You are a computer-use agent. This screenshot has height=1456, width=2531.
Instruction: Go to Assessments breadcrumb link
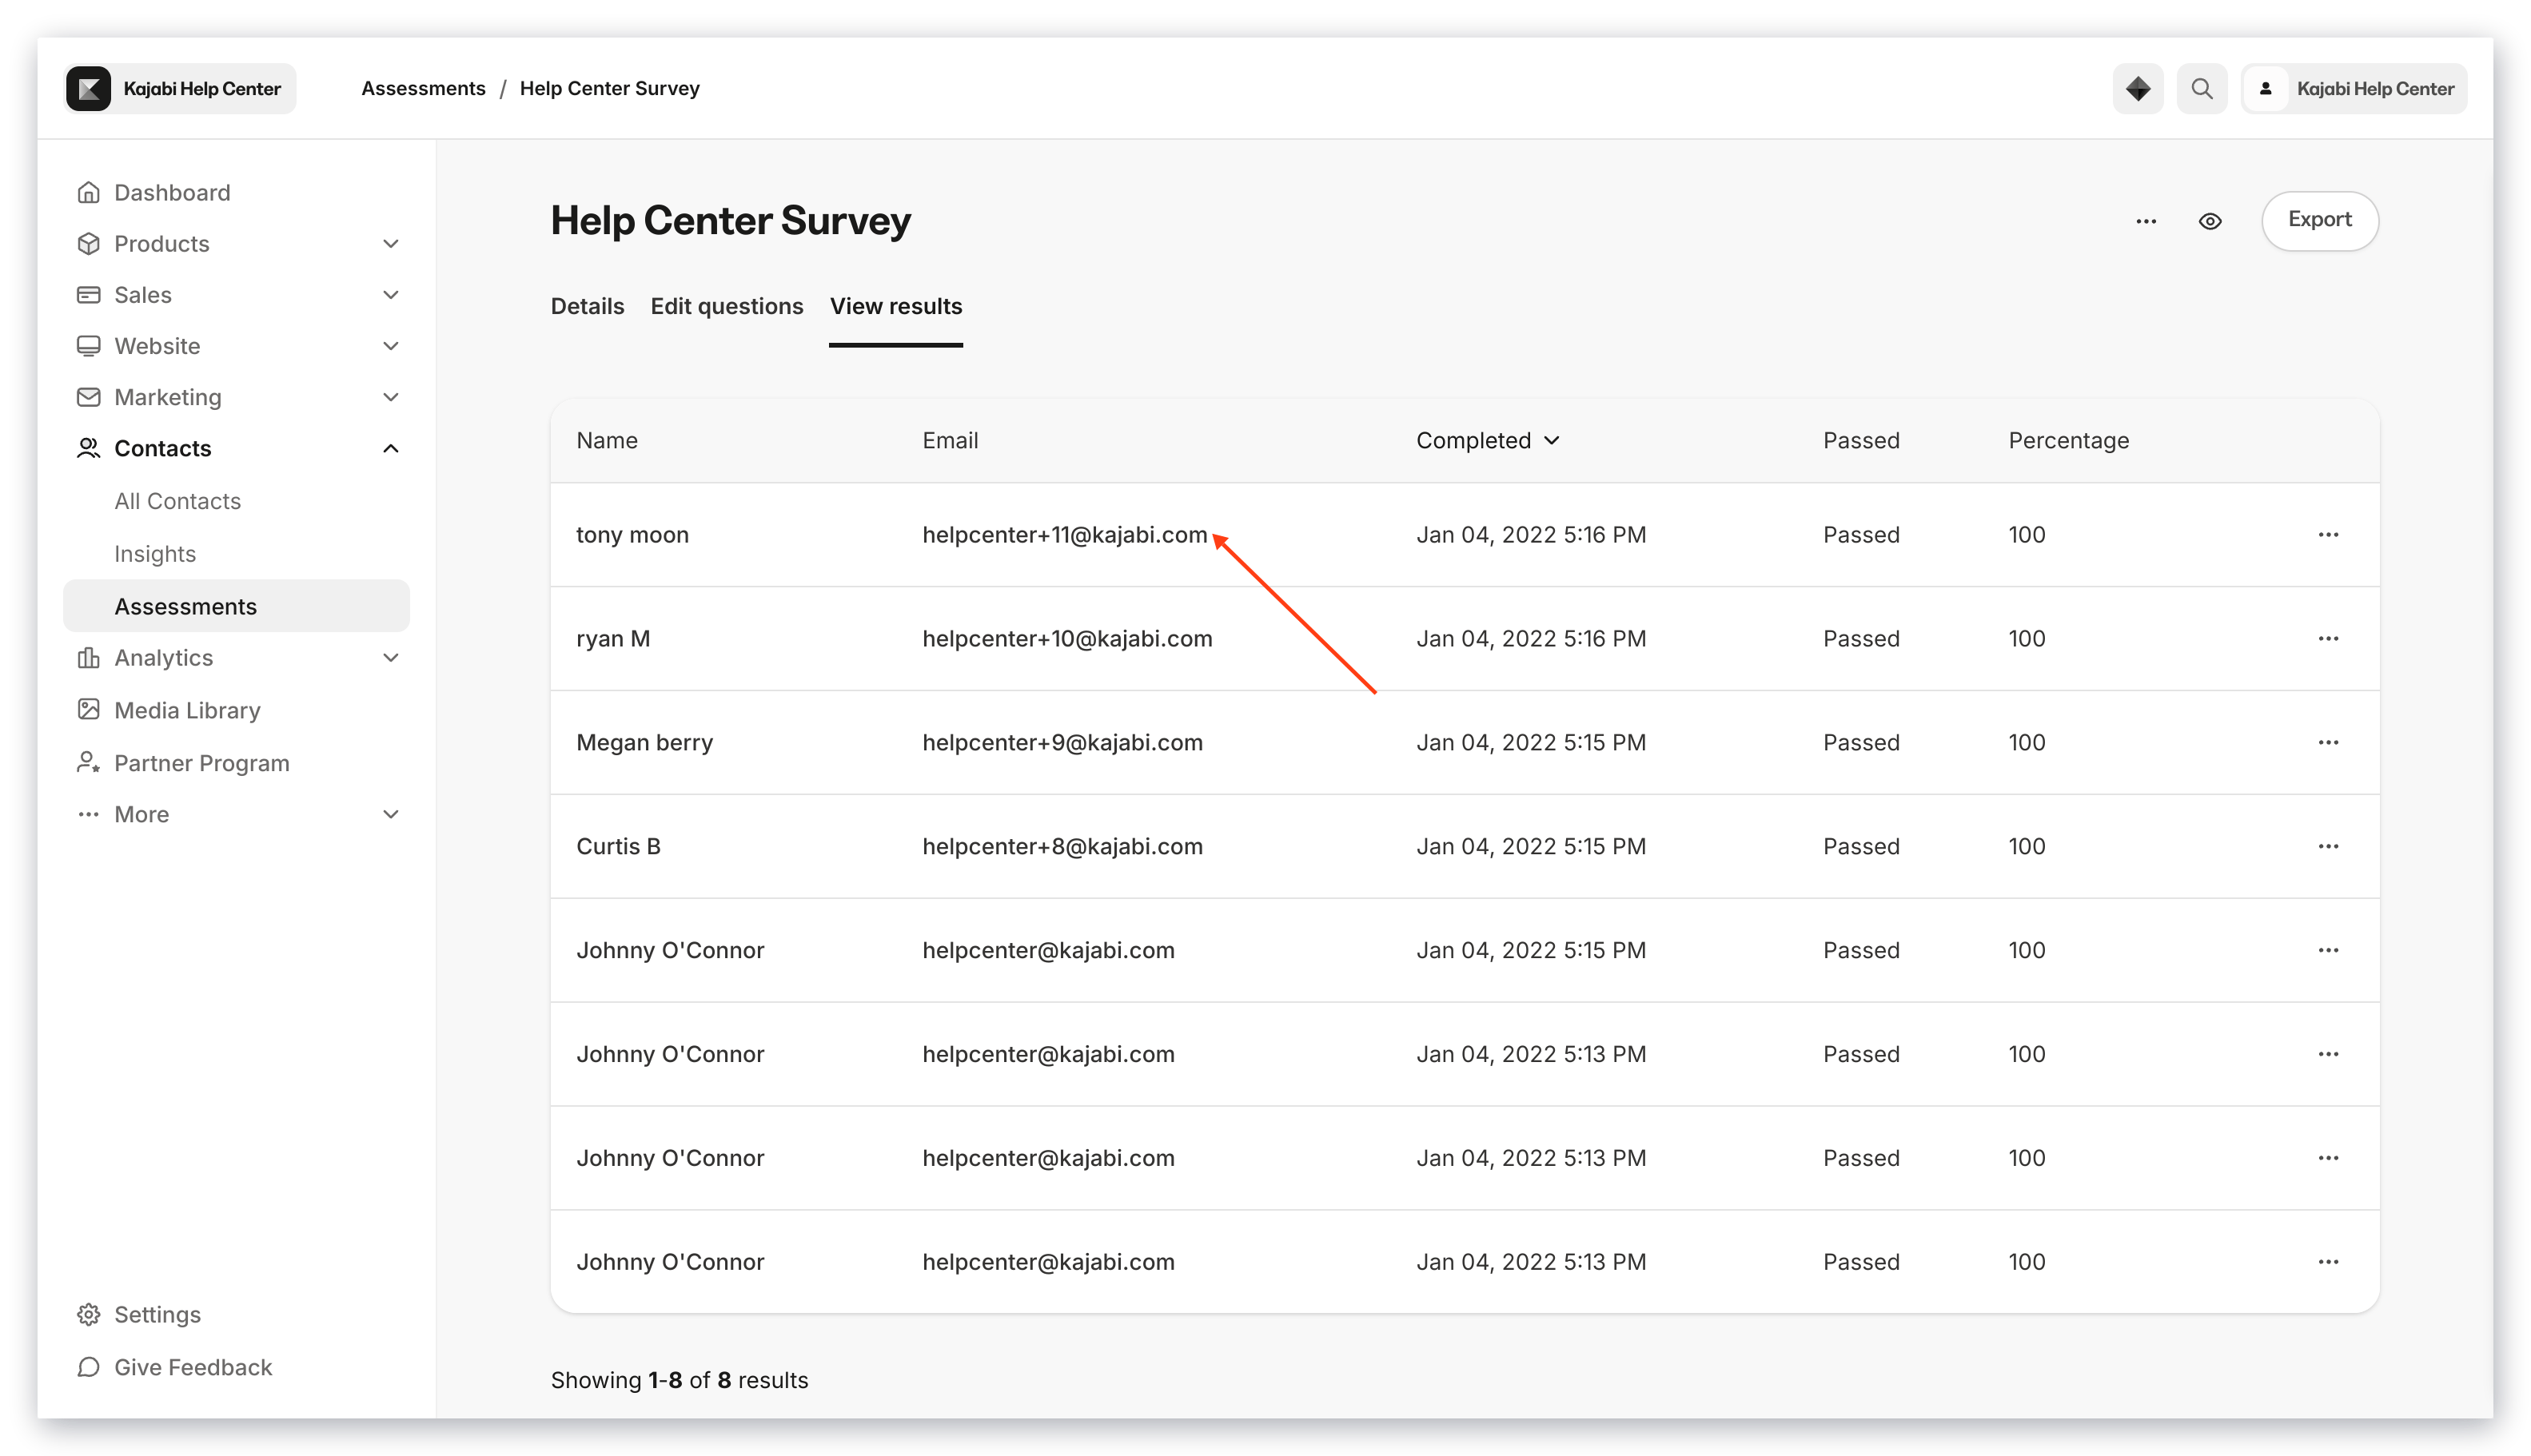(x=423, y=88)
